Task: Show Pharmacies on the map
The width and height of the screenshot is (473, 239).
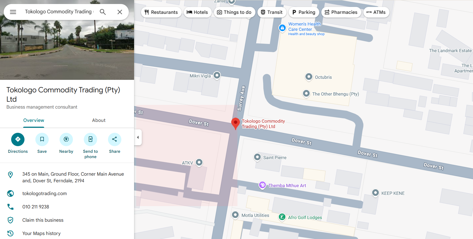Action: tap(341, 12)
